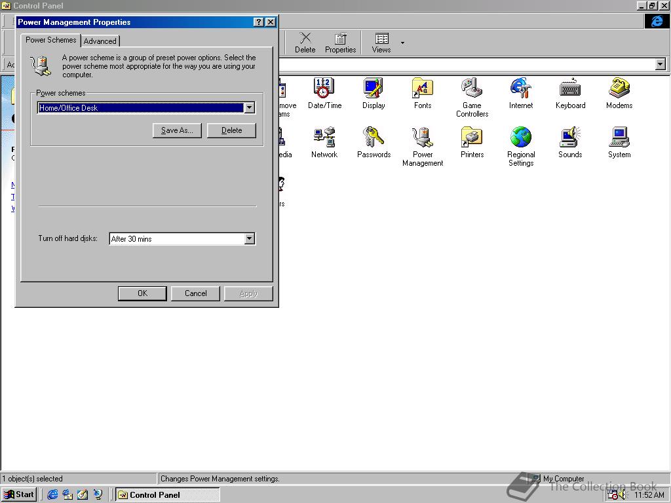Open the Printers folder icon
Screen dimensions: 671x503
point(472,142)
